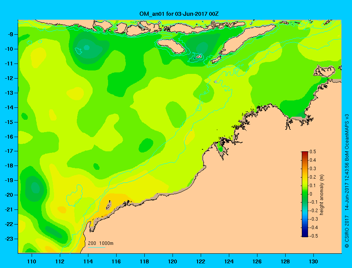Viewport: 352px width, 268px height.
Task: Click latitude label -9 on y-axis
Action: [x=10, y=35]
